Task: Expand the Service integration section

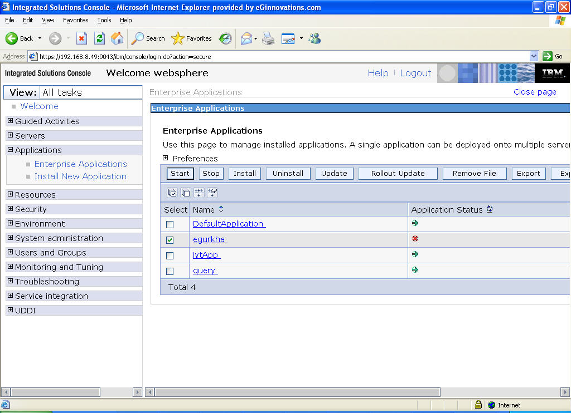Action: tap(10, 296)
